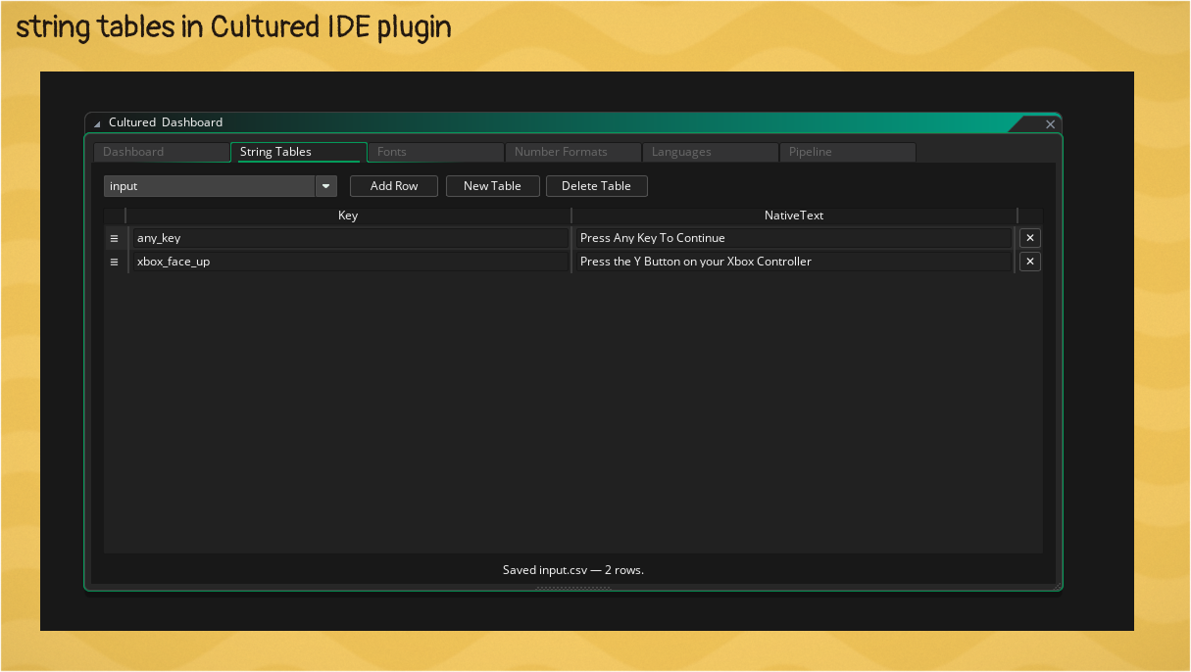The width and height of the screenshot is (1191, 672).
Task: Edit 'Press the Y Button on your Xbox Controller' field
Action: pyautogui.click(x=793, y=262)
